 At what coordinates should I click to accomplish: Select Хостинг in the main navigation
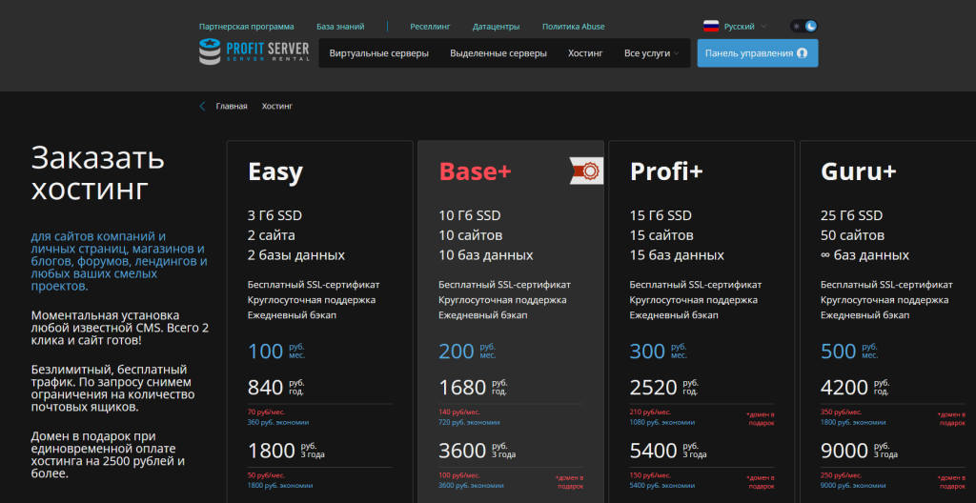tap(585, 53)
